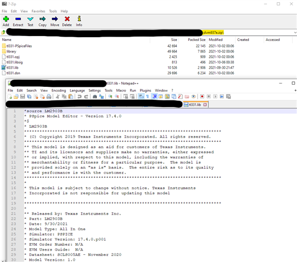This screenshot has height=262, width=297.
Task: Sort by Modified column header
Action: pyautogui.click(x=216, y=40)
